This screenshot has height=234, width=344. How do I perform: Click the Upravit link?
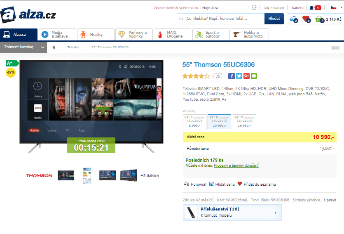click(330, 200)
